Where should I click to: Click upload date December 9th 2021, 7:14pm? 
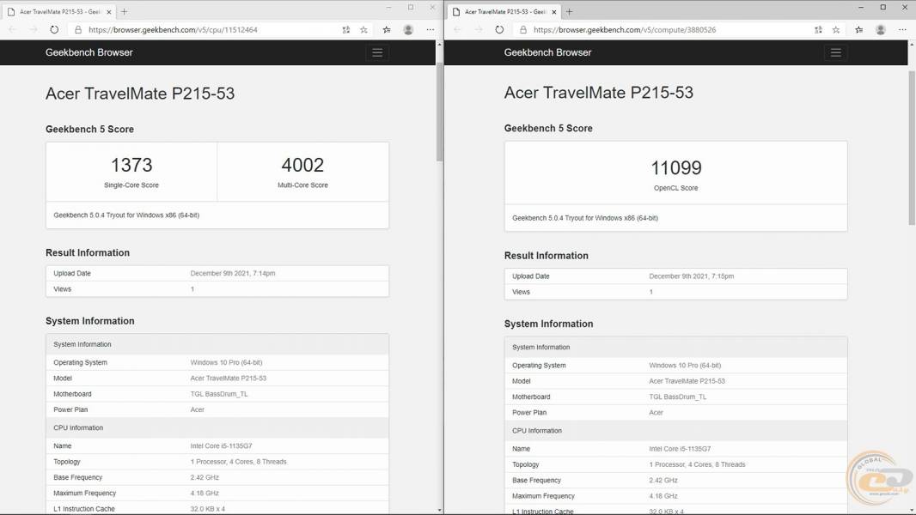coord(233,273)
